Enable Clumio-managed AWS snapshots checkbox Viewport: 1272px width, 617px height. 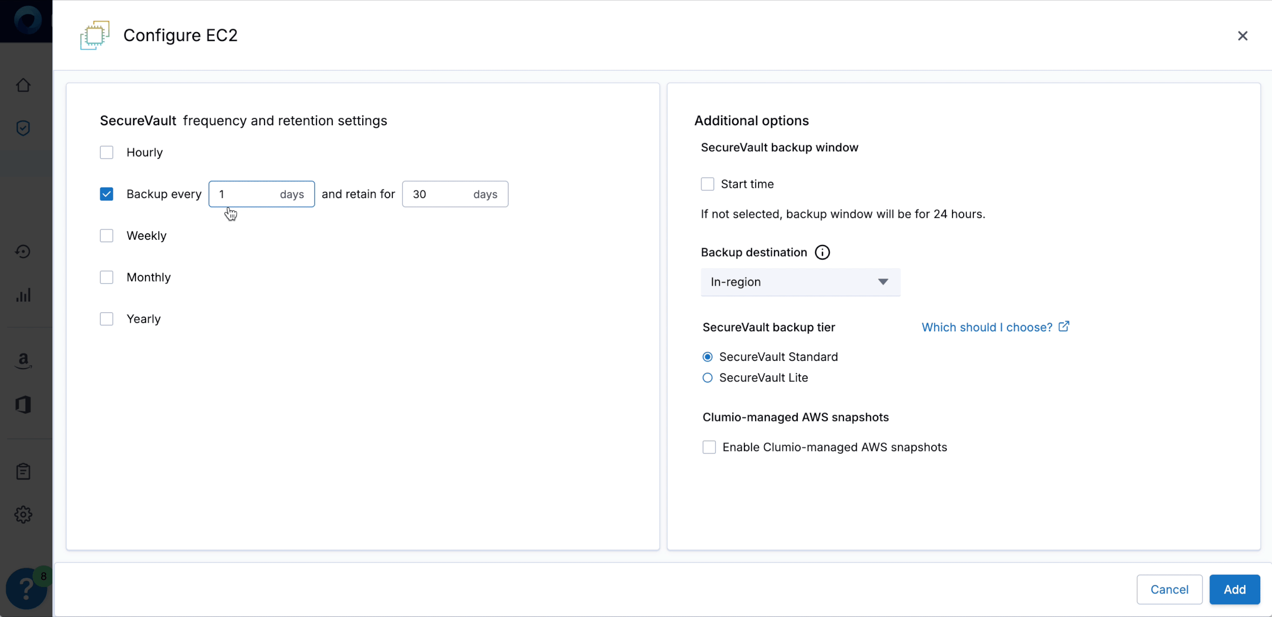tap(709, 447)
